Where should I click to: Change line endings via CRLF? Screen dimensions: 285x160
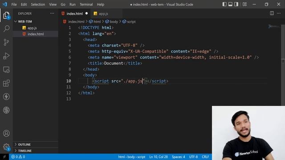pyautogui.click(x=205, y=157)
